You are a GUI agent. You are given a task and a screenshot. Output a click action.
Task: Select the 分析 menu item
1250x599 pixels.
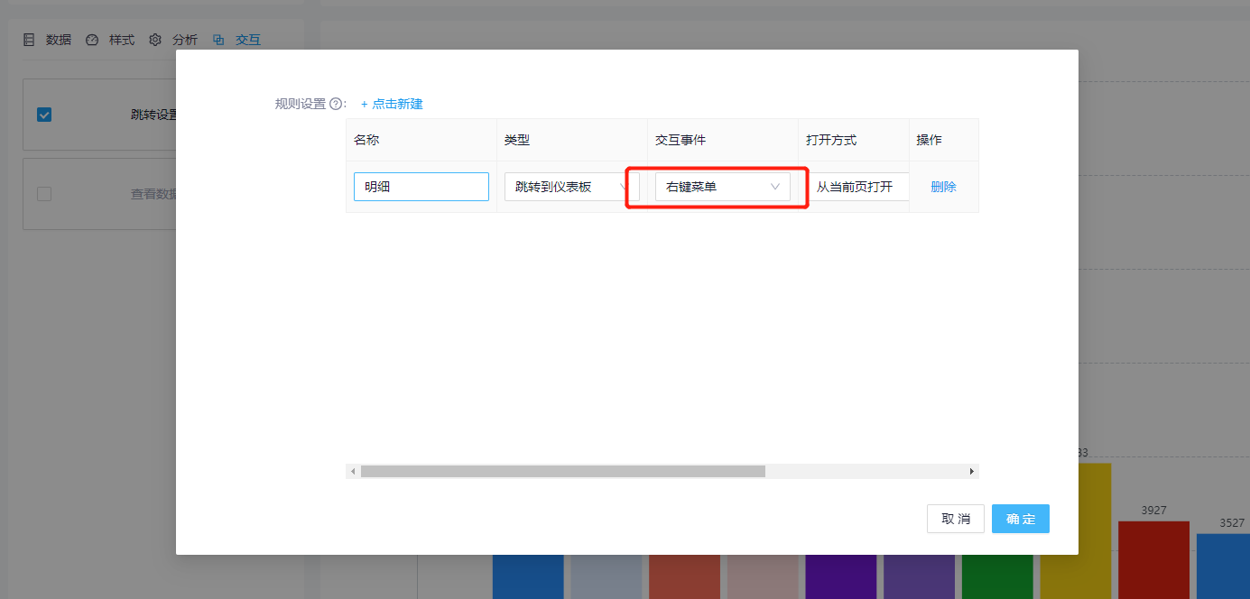(185, 39)
